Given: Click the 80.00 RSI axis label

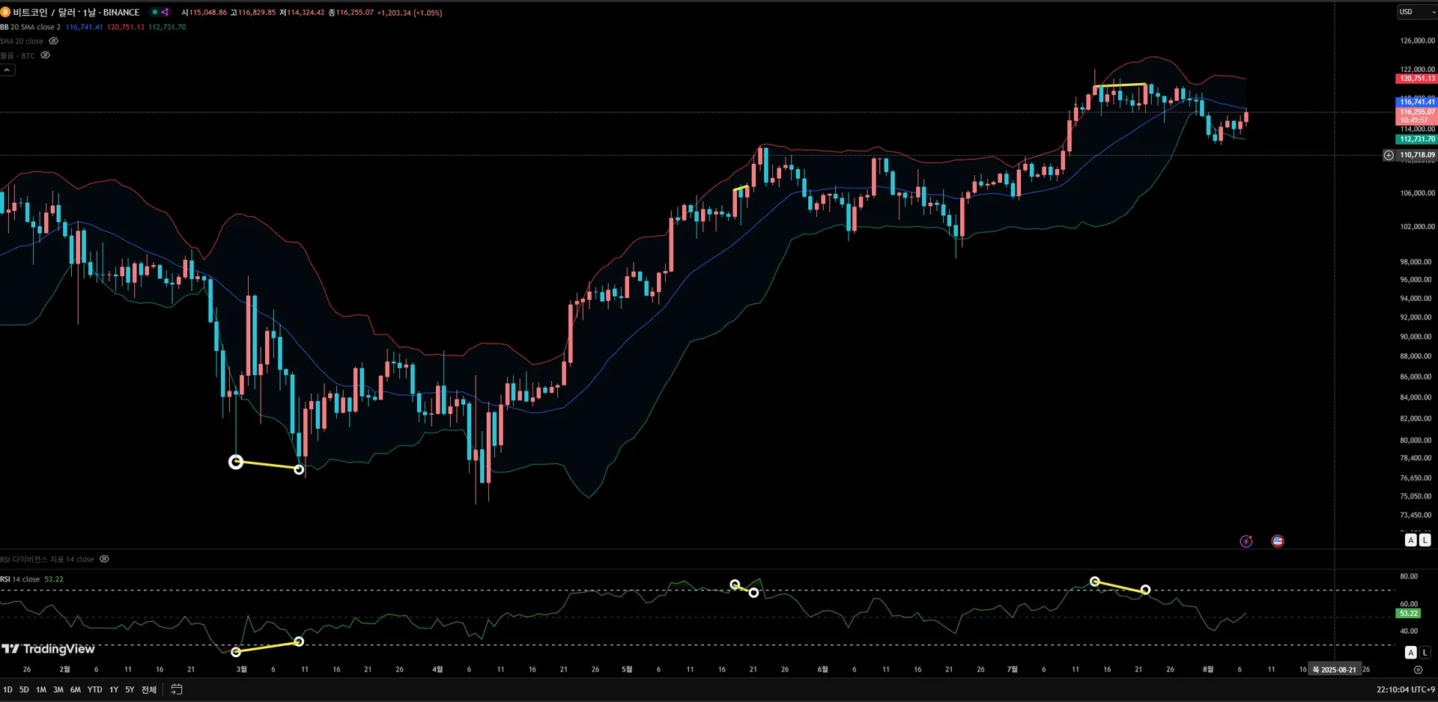Looking at the screenshot, I should tap(1409, 576).
